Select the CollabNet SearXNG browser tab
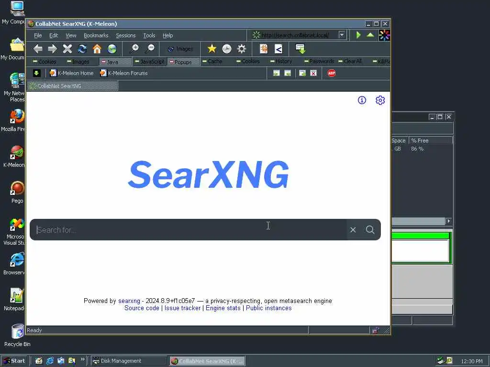490x367 pixels. tap(73, 86)
